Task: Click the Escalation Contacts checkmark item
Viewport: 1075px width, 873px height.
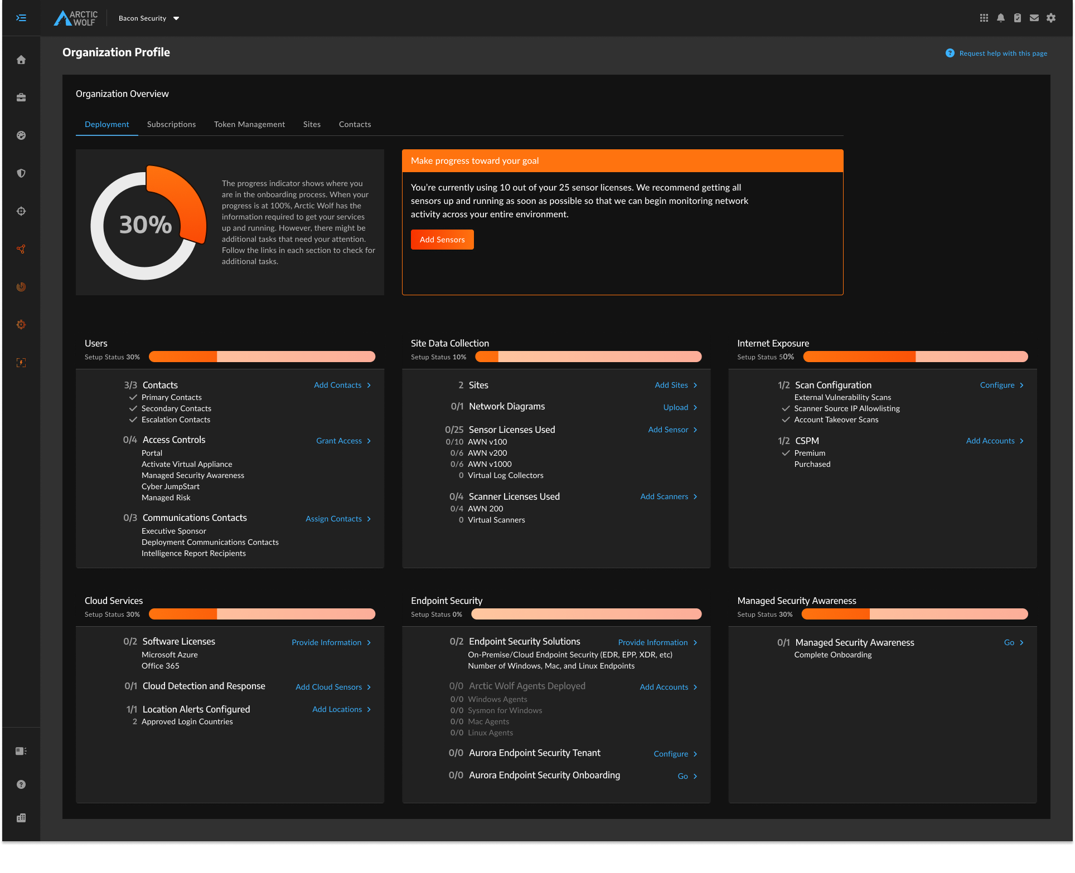Action: coord(170,420)
